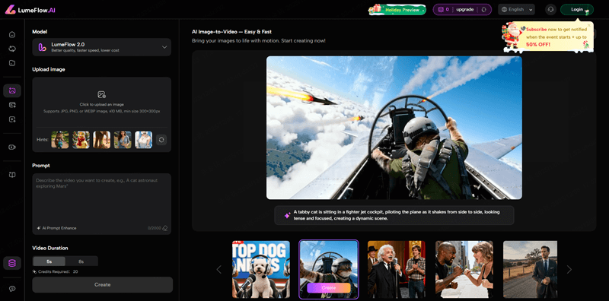Click to upload an image area
The height and width of the screenshot is (301, 609).
pos(102,102)
